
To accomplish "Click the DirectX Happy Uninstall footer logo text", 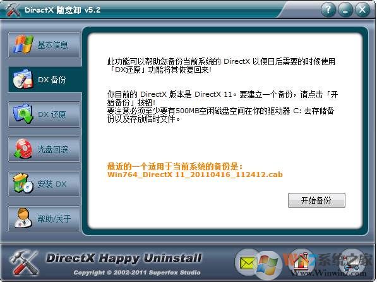I will click(x=124, y=258).
